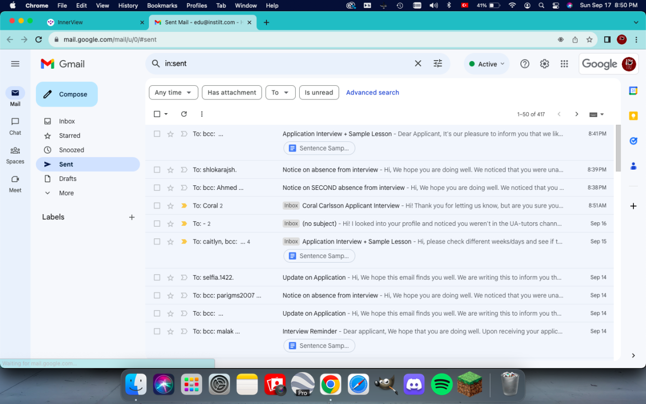Switch to Chat in the left rail
Screen dimensions: 646x404
15,126
